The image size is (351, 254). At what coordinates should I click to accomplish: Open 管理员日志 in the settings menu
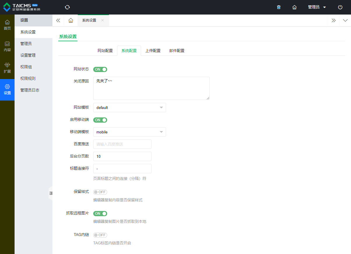point(30,90)
